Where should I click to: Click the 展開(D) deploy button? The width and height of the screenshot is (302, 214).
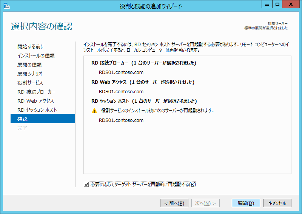[x=245, y=203]
